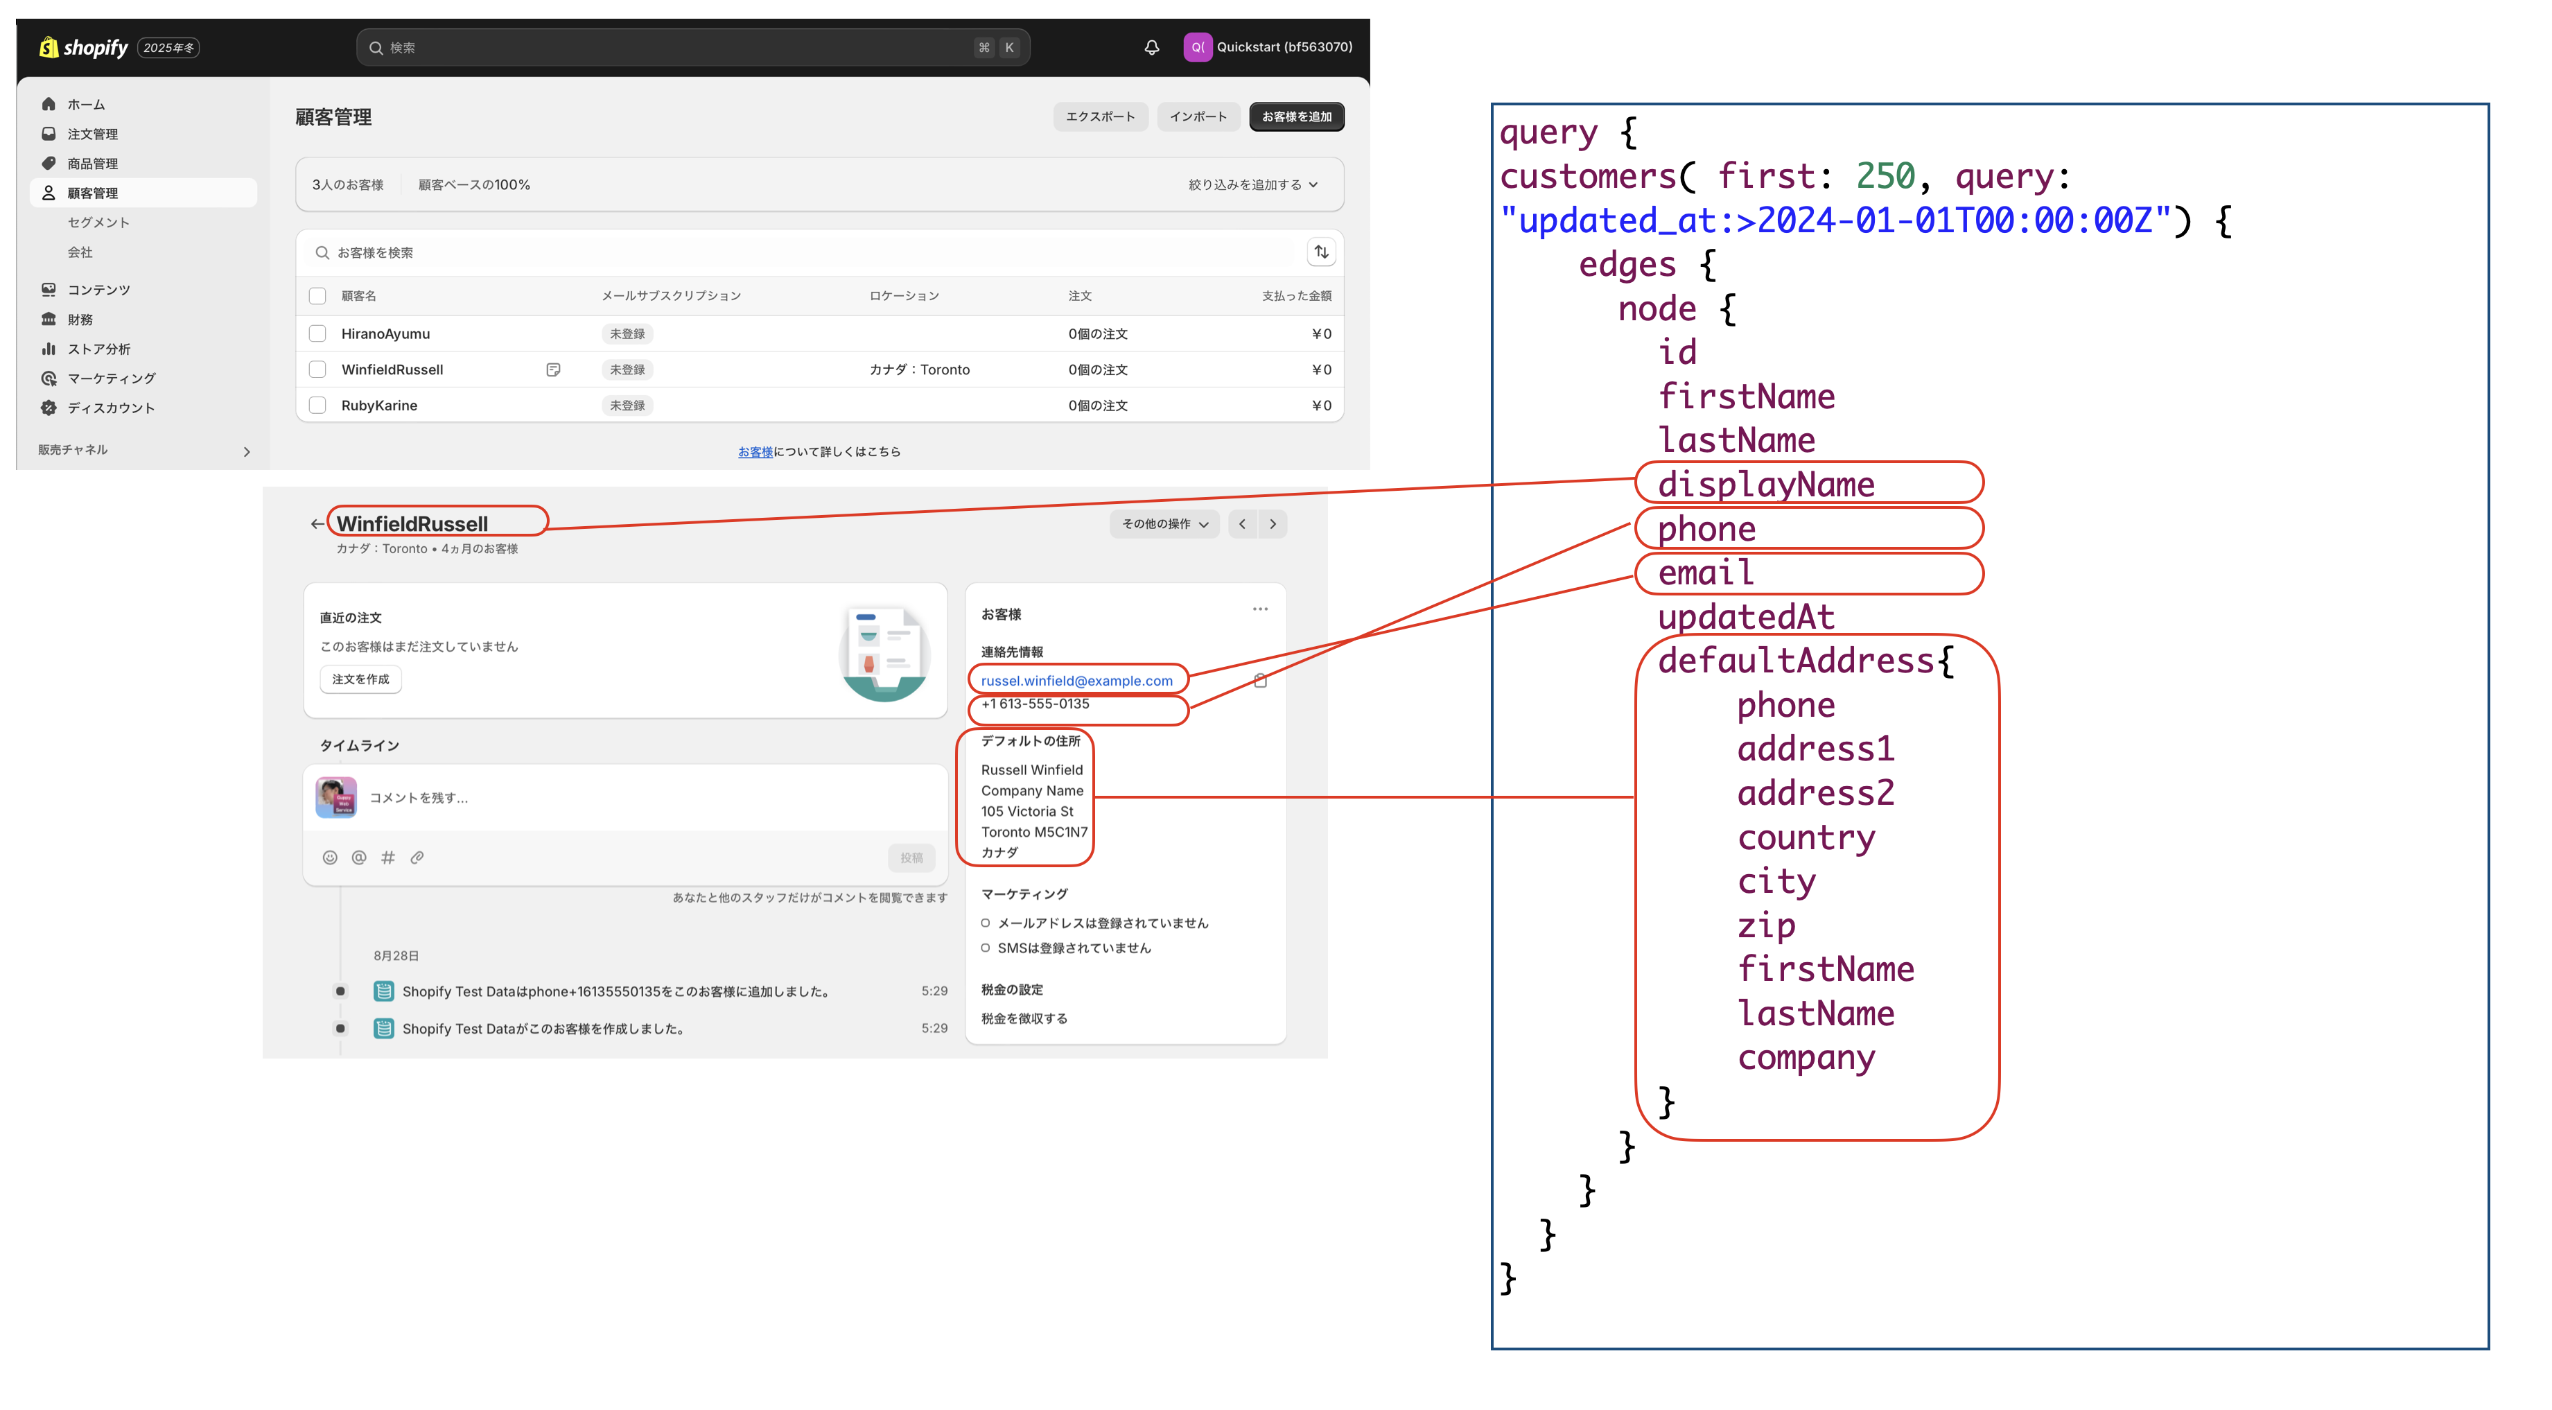Click the お客様を追加 button
Viewport: 2552px width, 1410px height.
(1296, 117)
